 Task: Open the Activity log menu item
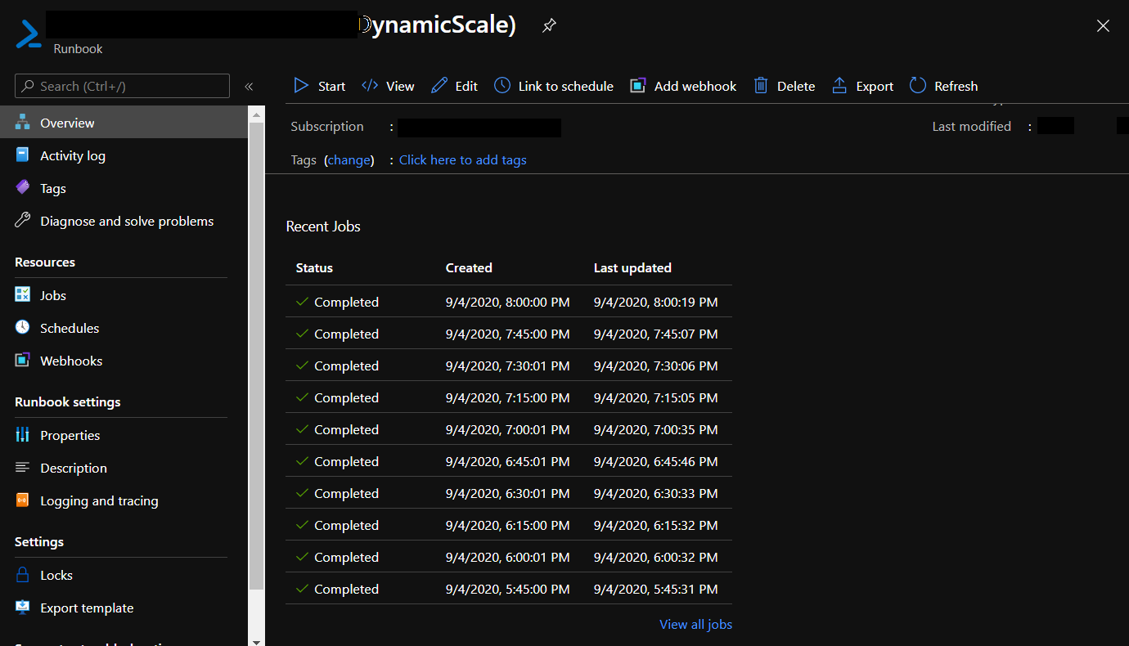(124, 155)
